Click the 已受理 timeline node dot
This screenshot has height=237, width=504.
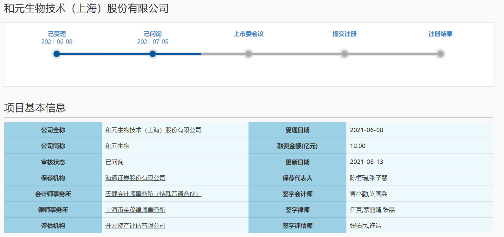pyautogui.click(x=57, y=54)
